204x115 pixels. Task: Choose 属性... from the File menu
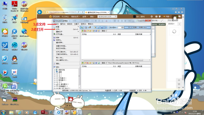point(66,64)
